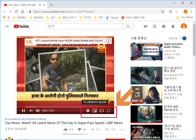196x140 pixels.
Task: Click the Stone Music channel name
Action: point(171,114)
